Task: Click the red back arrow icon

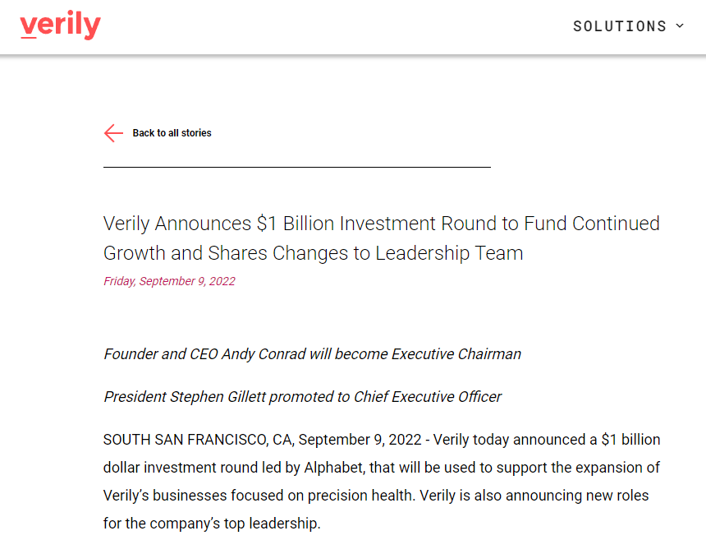Action: [x=113, y=133]
